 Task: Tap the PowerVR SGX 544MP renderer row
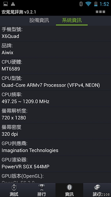point(55,164)
